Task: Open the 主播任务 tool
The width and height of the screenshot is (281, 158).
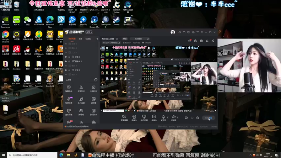Action: pos(93,89)
